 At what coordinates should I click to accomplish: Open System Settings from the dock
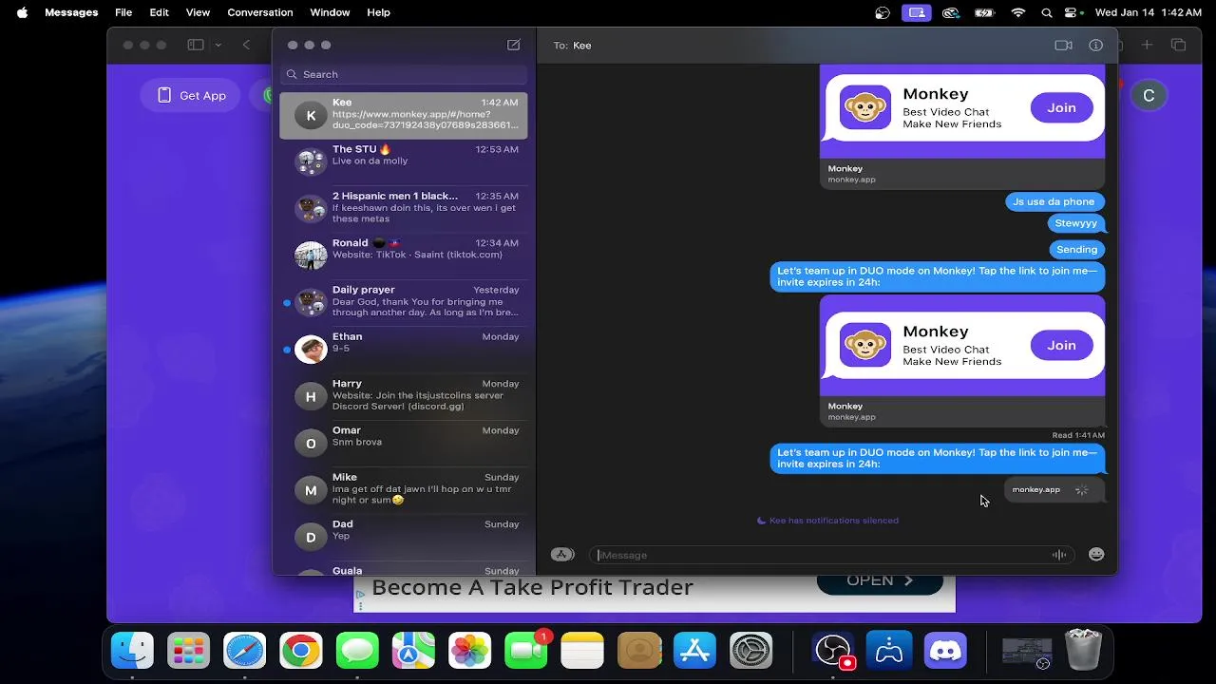click(x=750, y=651)
